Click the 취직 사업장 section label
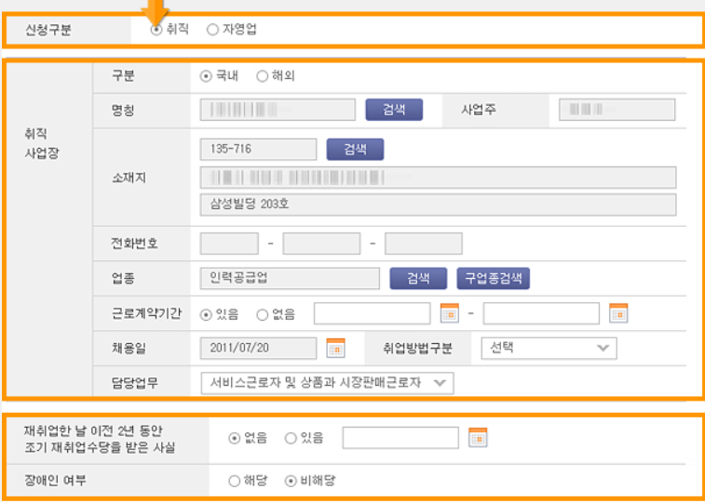 click(x=42, y=143)
